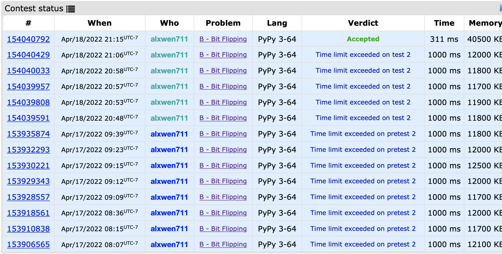Viewport: 502px width, 254px height.
Task: Open Bit Flipping problem in first row
Action: [x=223, y=39]
